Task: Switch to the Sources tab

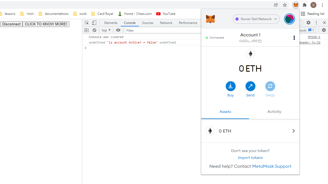Action: (x=148, y=23)
